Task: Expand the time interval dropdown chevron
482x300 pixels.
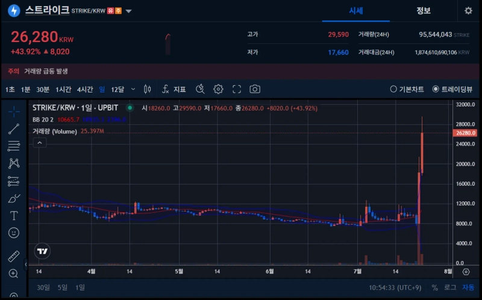Action: (x=133, y=89)
